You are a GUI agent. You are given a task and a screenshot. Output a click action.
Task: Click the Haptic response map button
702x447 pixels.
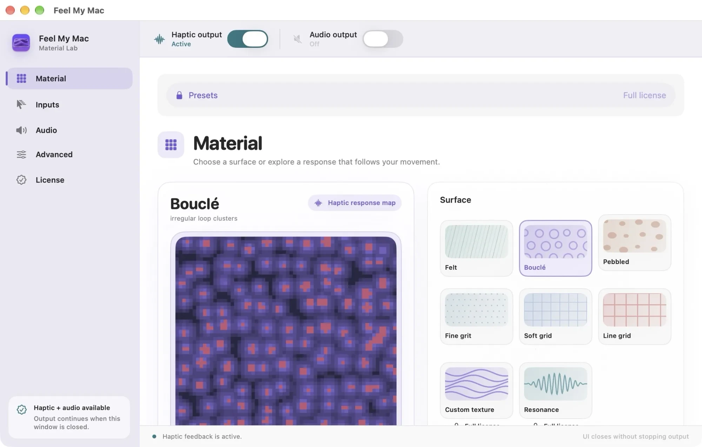click(x=355, y=203)
